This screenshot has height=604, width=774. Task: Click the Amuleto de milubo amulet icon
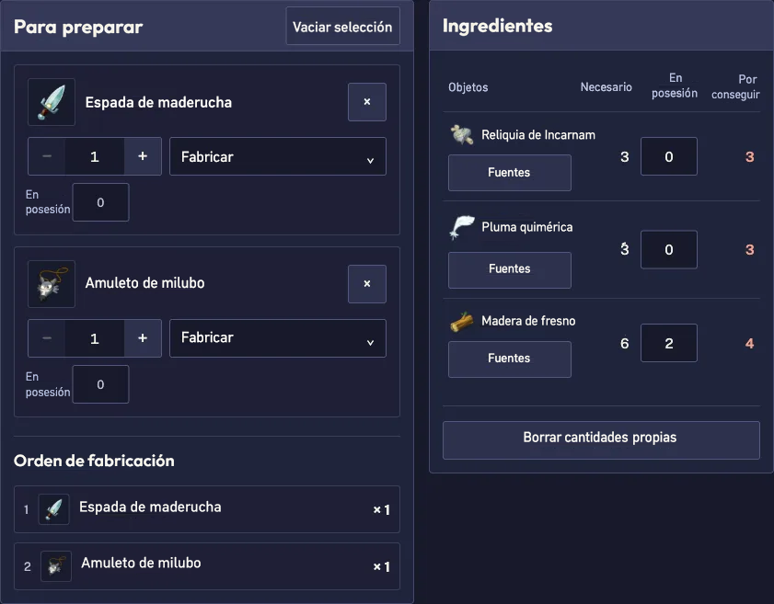click(52, 284)
